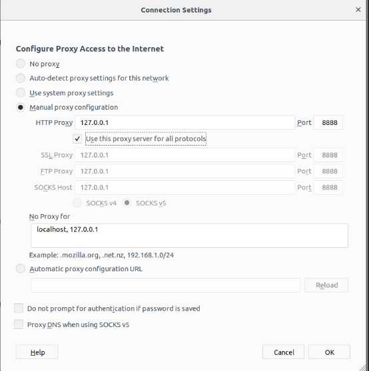
Task: Focus the HTTP Proxy port field
Action: 328,122
